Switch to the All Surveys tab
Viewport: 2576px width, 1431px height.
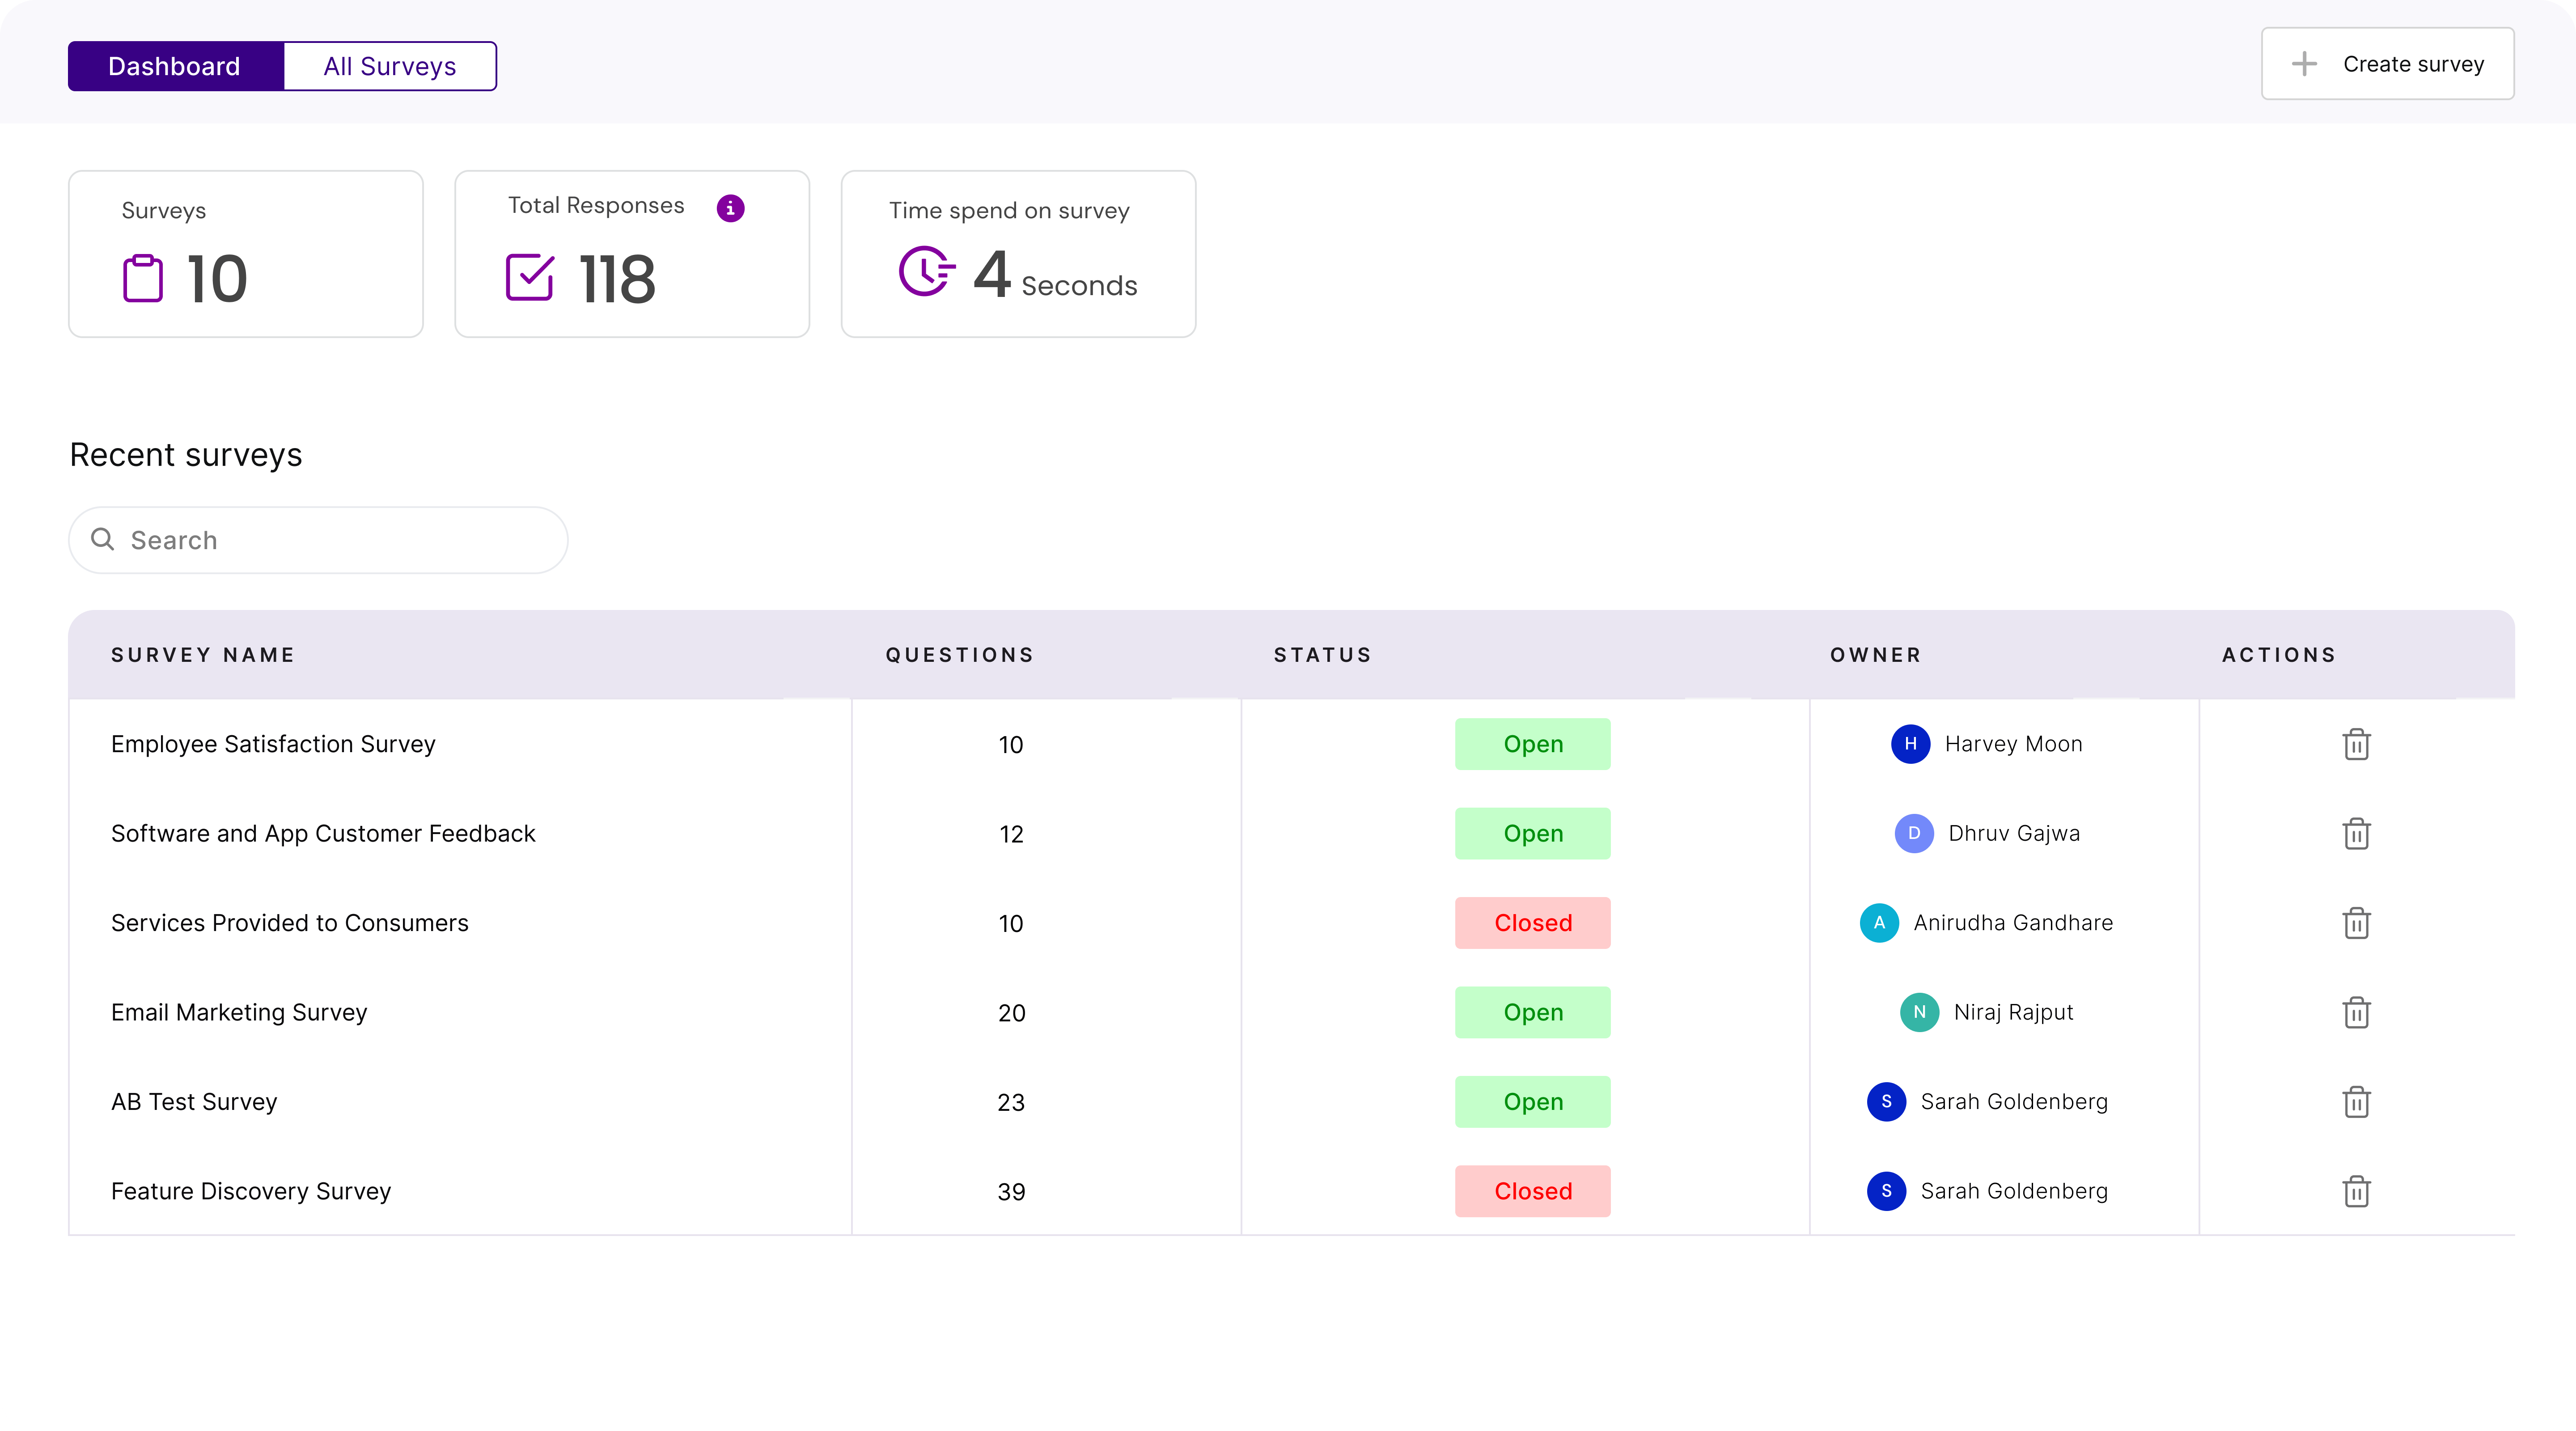[390, 66]
